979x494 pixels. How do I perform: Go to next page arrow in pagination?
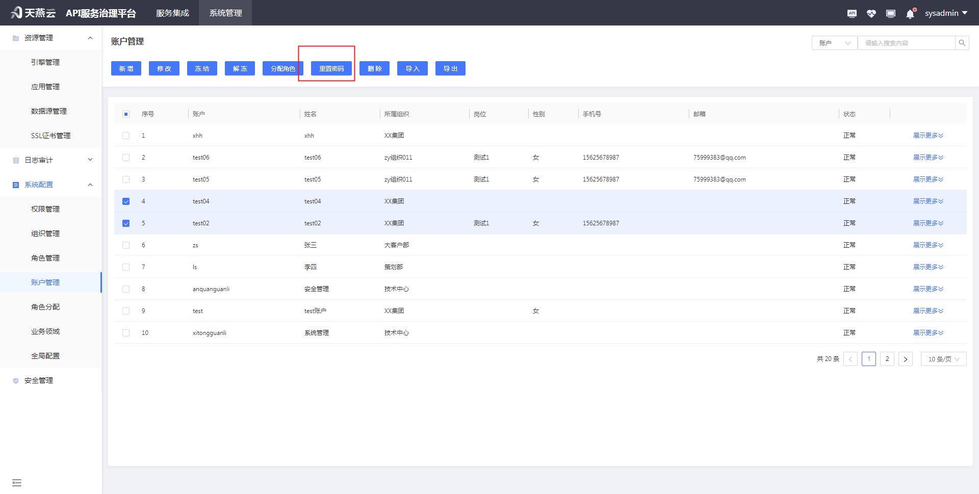tap(905, 359)
